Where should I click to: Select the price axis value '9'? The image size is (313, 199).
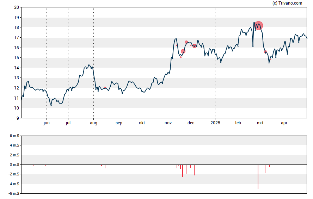tap(18, 118)
